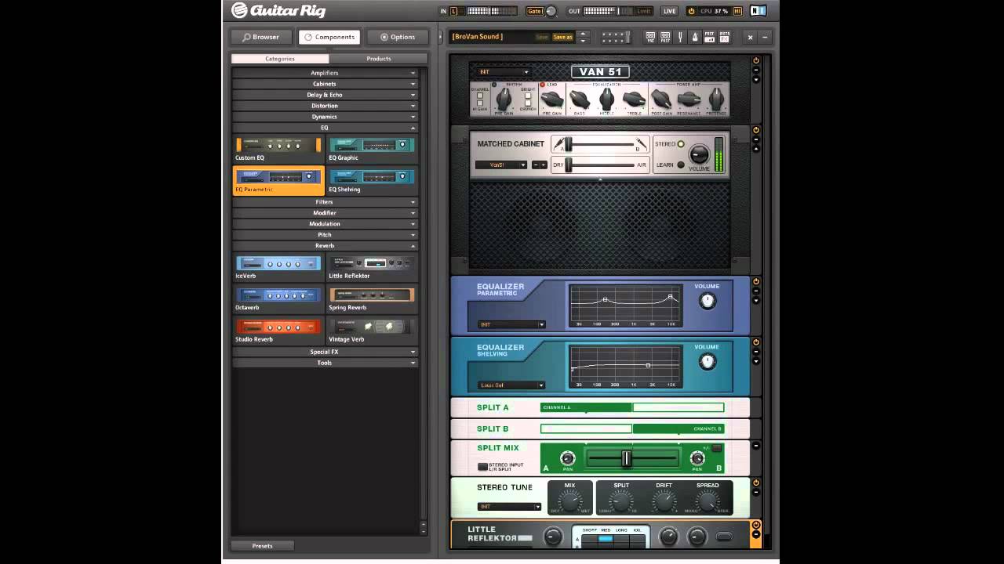Select next preset with down arrow
Viewport: 1004px width, 564px height.
tap(582, 41)
